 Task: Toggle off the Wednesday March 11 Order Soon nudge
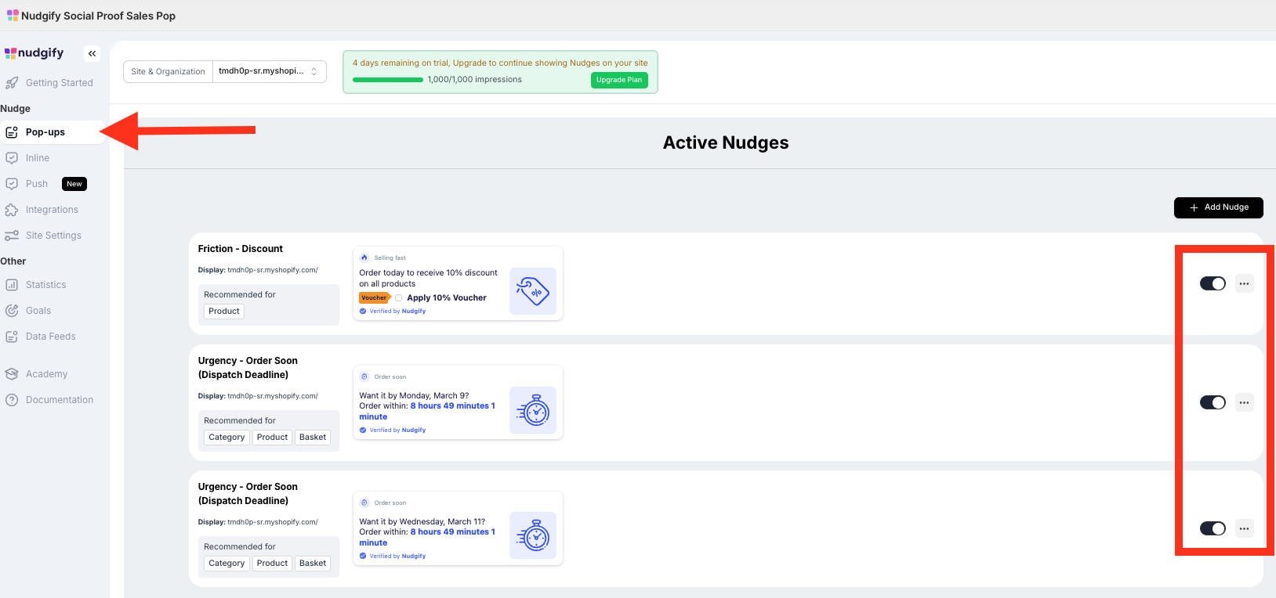point(1213,528)
